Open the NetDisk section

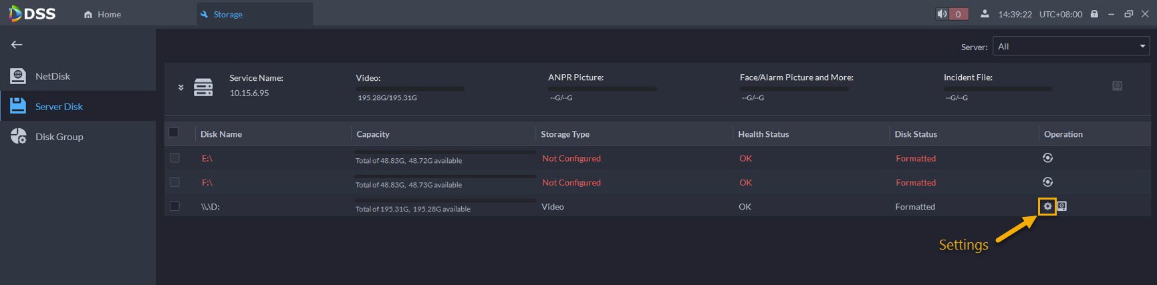click(x=52, y=76)
